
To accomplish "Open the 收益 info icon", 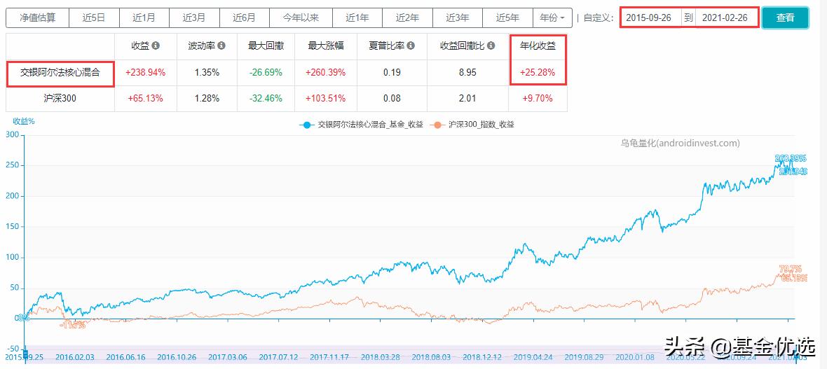I will point(156,46).
